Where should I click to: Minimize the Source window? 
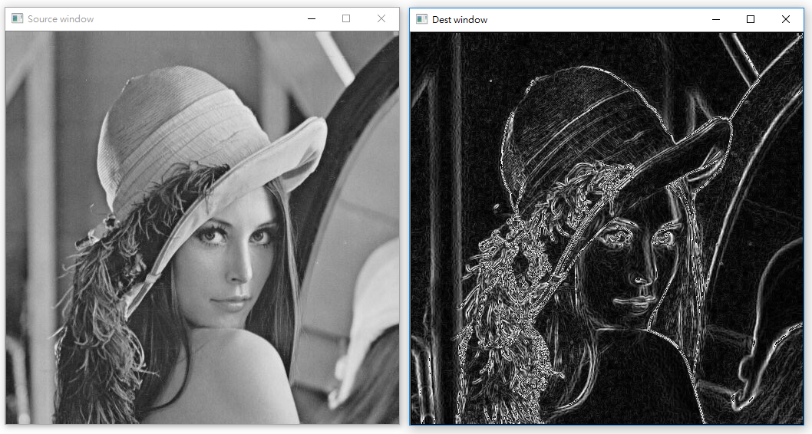[x=312, y=18]
